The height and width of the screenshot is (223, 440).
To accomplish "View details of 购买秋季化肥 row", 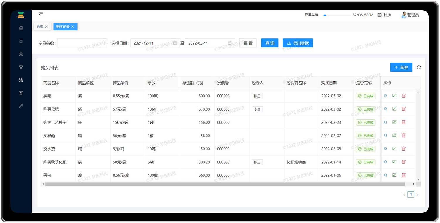I will coord(385,162).
